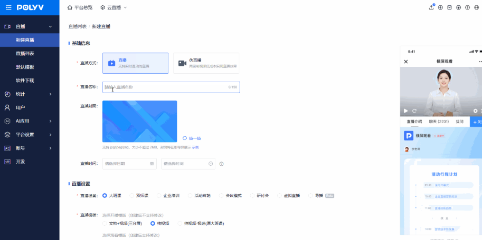This screenshot has height=240, width=482.
Task: Select 文档+视频(三分屏) template radio
Action: 105,223
